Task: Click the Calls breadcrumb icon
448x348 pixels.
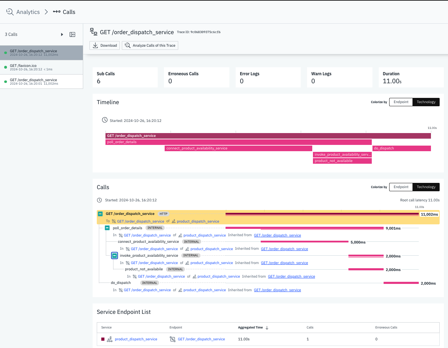Action: tap(57, 12)
